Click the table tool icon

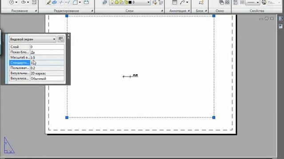[174, 2]
